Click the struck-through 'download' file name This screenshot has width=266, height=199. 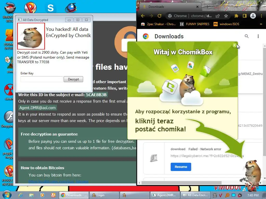(178, 149)
